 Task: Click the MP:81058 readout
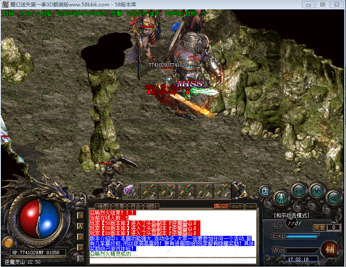[x=49, y=252]
